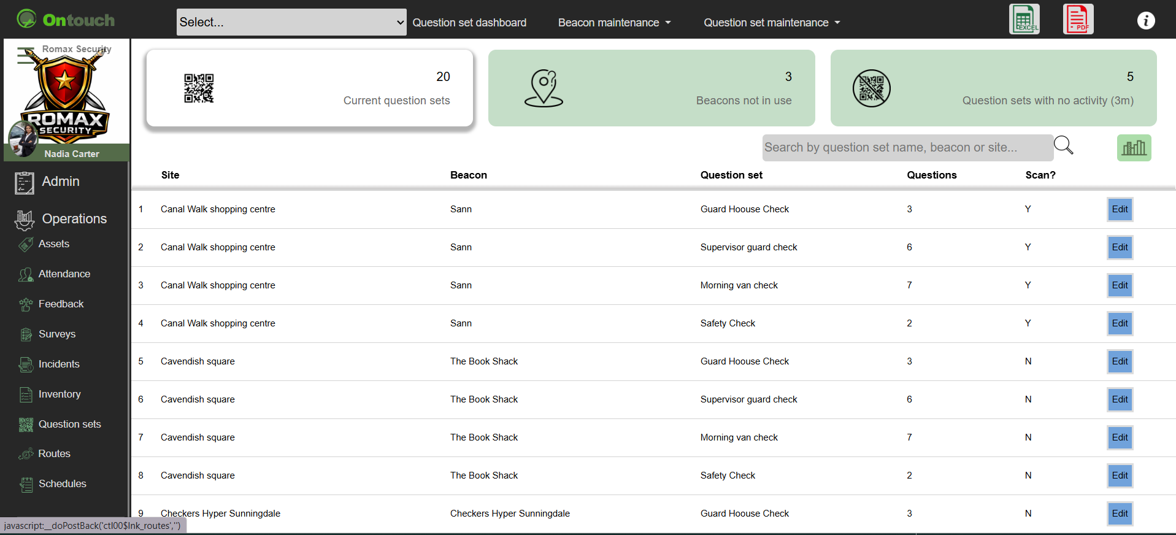Export the table using the PDF icon
Screen dimensions: 1176x535
[1078, 19]
